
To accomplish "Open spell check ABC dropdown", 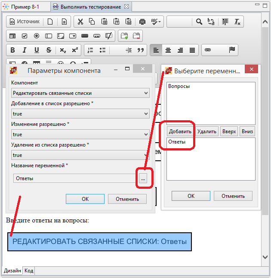I will [x=156, y=22].
